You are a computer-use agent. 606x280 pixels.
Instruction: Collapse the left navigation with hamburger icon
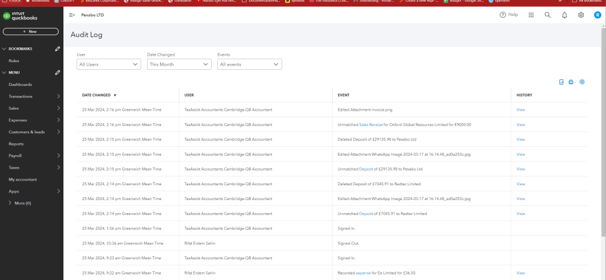tap(72, 15)
